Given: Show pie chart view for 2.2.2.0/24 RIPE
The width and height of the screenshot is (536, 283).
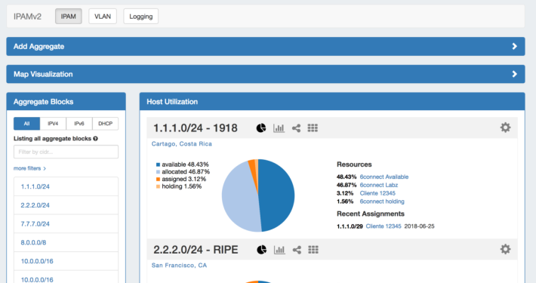Looking at the screenshot, I should coord(261,250).
